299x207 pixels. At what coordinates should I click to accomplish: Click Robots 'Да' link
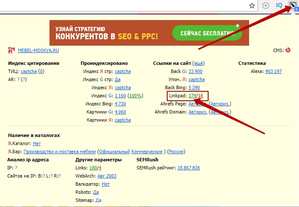tap(96, 192)
